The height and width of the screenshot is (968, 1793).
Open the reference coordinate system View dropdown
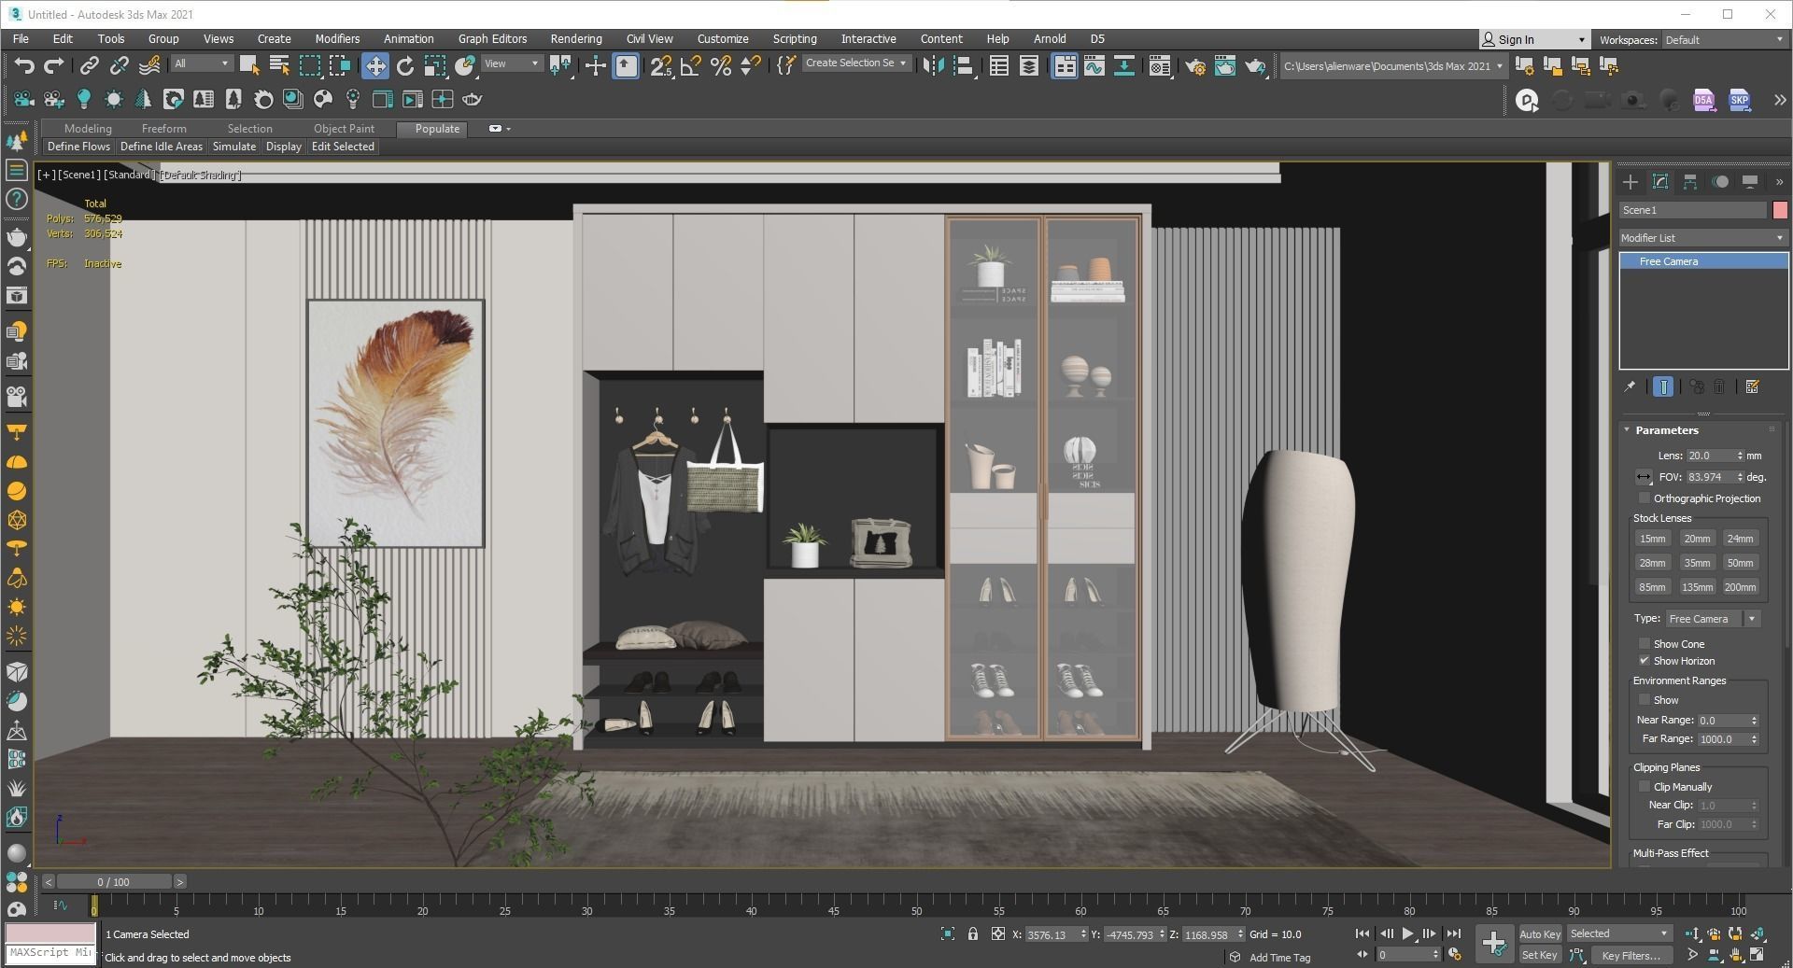512,63
